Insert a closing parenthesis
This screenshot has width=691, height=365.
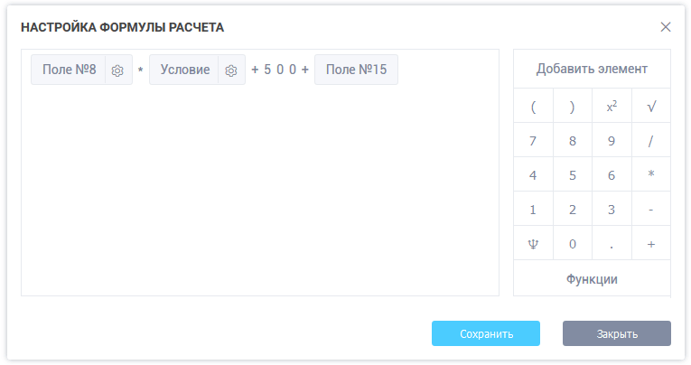point(573,107)
